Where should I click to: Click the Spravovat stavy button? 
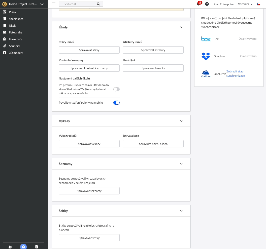pyautogui.click(x=89, y=50)
